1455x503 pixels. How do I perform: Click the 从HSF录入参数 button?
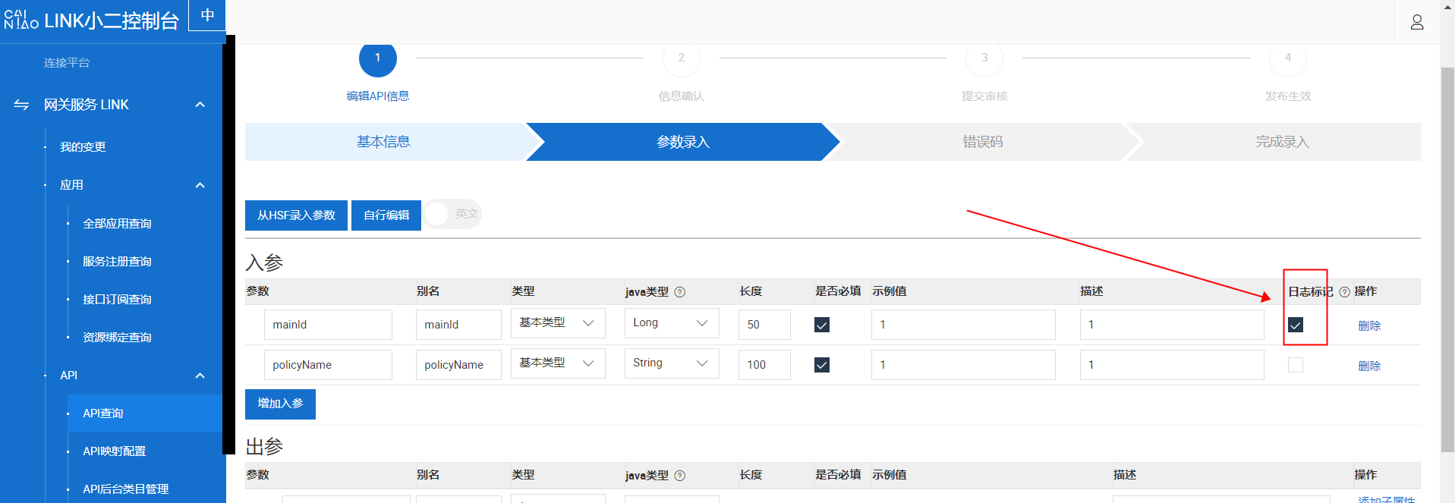tap(296, 215)
